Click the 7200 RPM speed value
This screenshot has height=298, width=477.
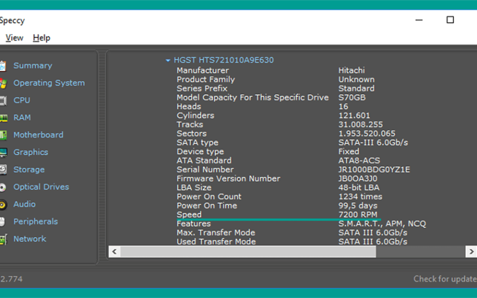click(x=358, y=215)
